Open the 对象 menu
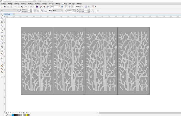Image resolution: width=181 pixels, height=116 pixels. (30, 4)
